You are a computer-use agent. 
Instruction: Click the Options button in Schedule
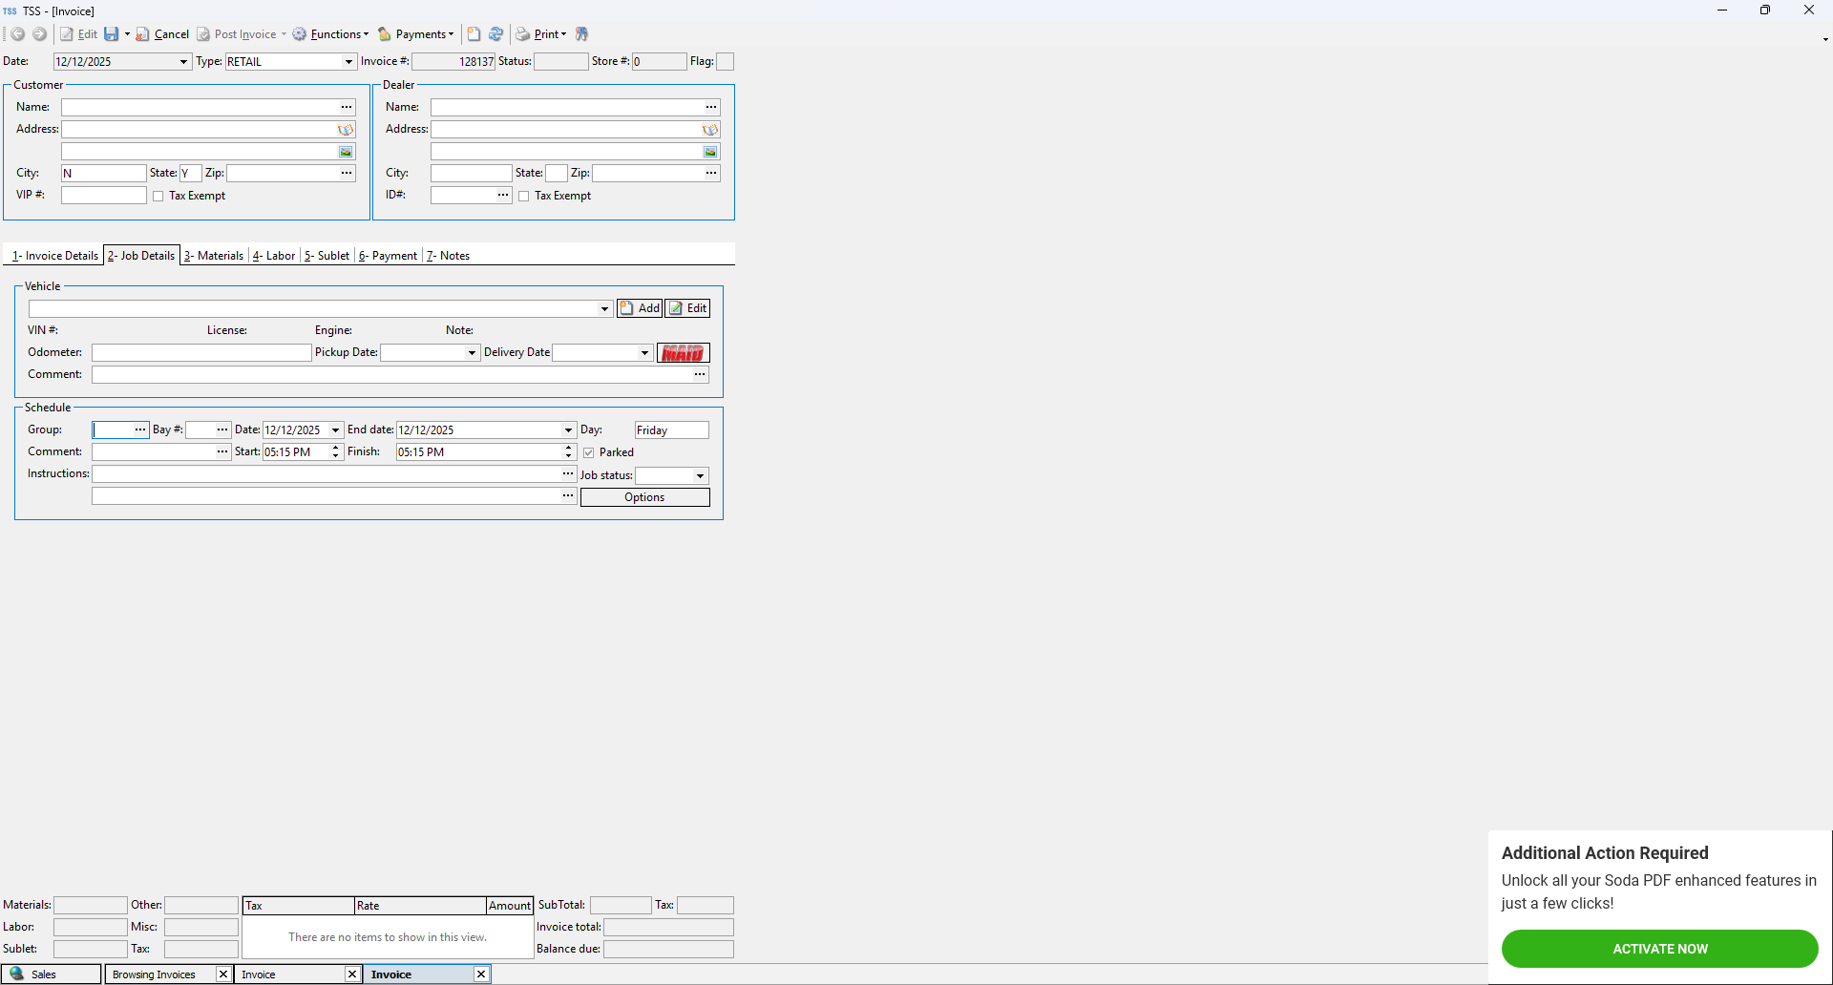click(644, 497)
